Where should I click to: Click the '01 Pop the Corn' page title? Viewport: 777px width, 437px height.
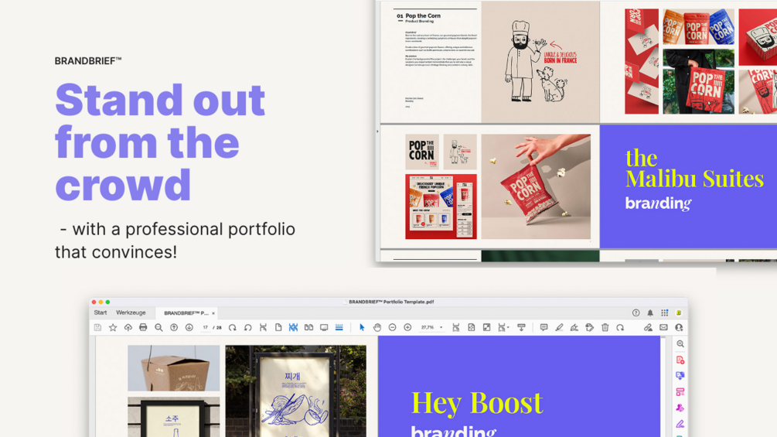pos(419,15)
